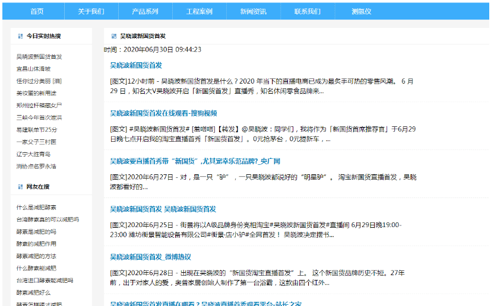This screenshot has width=494, height=306.
Task: Open first result titled 吴晓波新国货首发
Action: coord(136,65)
